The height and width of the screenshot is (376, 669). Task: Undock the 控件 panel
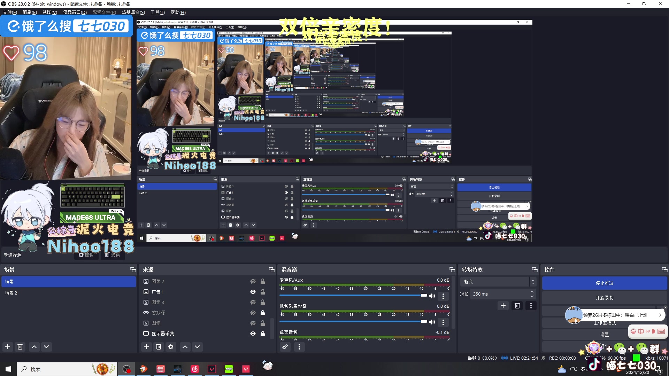tap(664, 269)
